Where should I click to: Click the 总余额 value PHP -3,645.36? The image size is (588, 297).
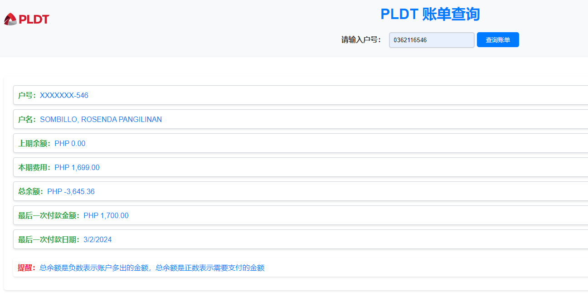(x=71, y=191)
